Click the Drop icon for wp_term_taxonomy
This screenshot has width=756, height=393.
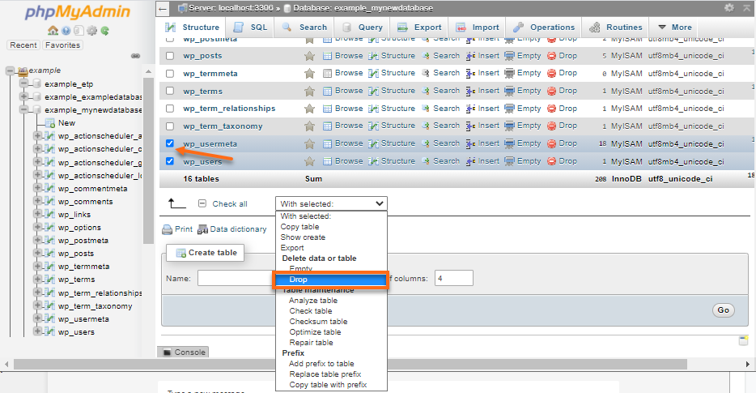click(552, 126)
